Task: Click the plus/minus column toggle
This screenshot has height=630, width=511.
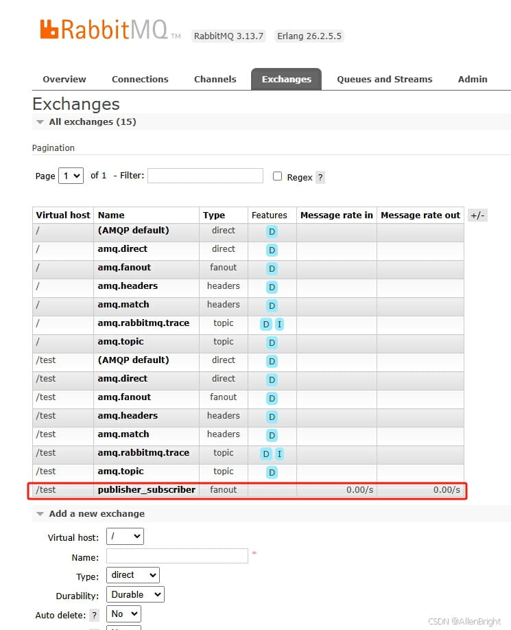Action: 477,215
